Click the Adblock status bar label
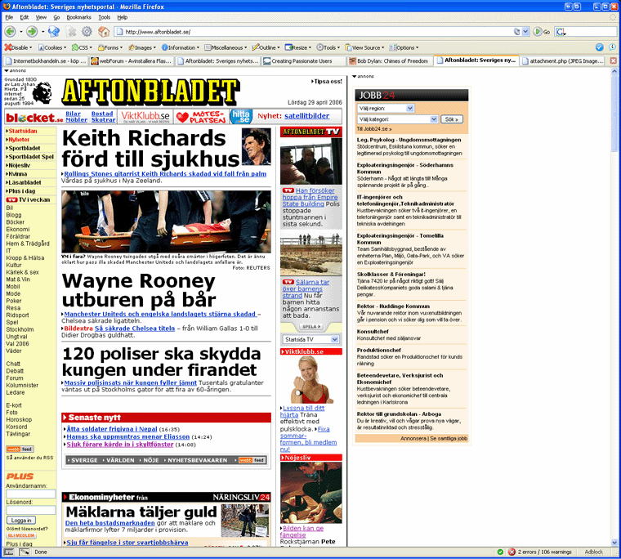This screenshot has width=621, height=559. [594, 552]
